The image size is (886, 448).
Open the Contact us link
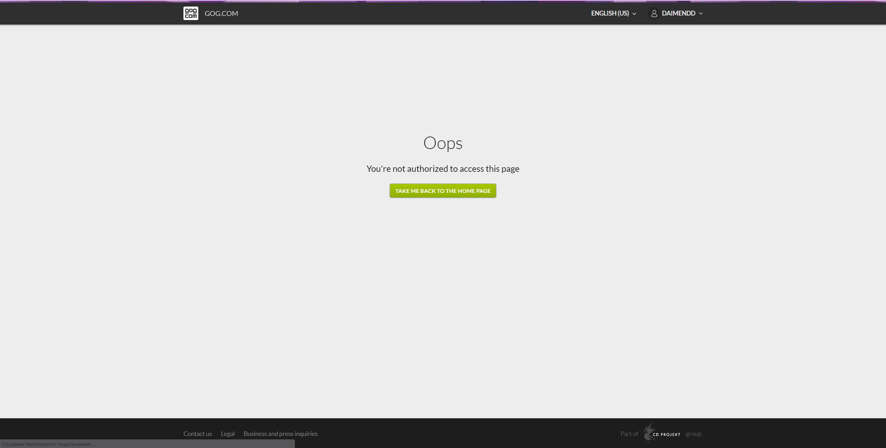[x=198, y=433]
